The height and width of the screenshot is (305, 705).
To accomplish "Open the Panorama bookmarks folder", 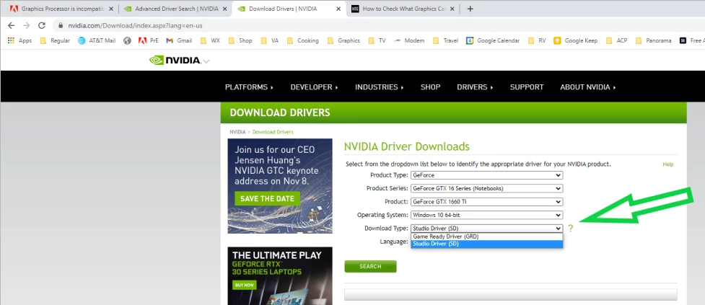I will 653,40.
